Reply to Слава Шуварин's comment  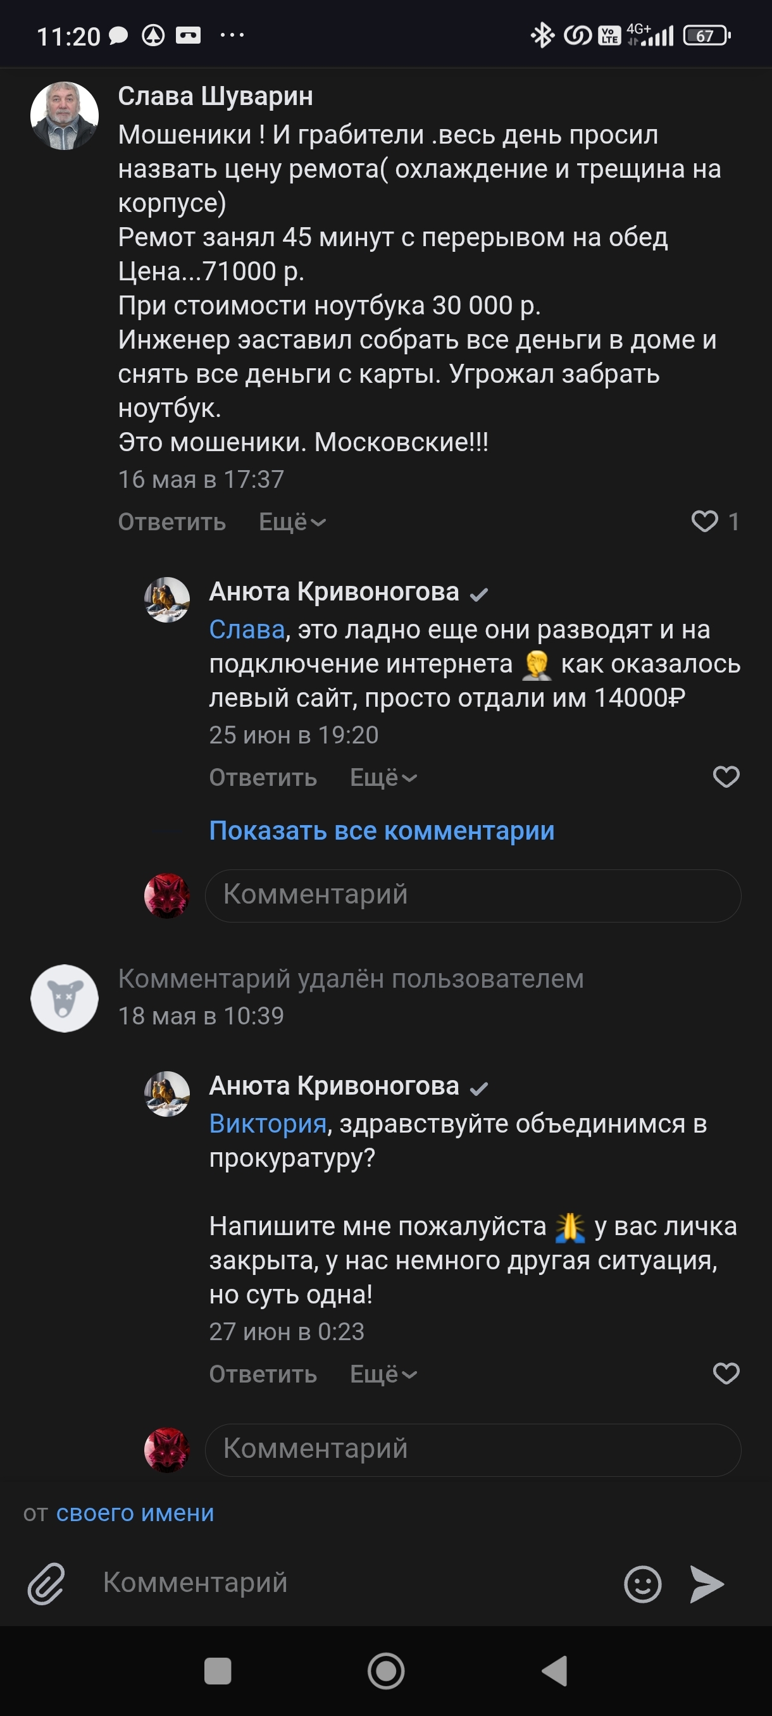pyautogui.click(x=172, y=521)
